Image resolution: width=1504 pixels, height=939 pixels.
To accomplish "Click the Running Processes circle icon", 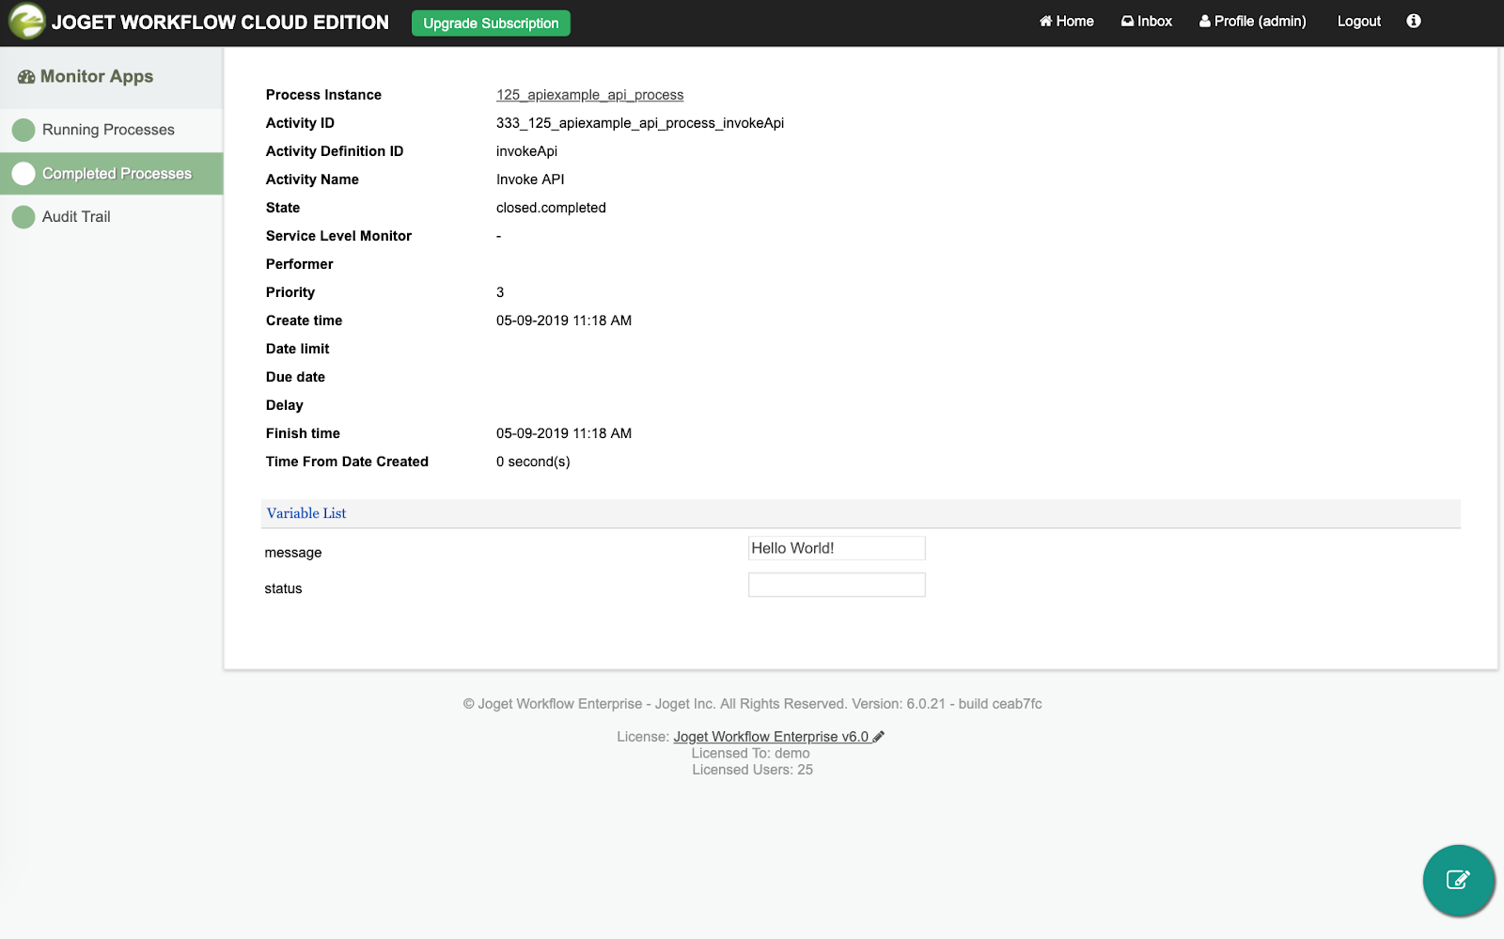I will (x=23, y=130).
